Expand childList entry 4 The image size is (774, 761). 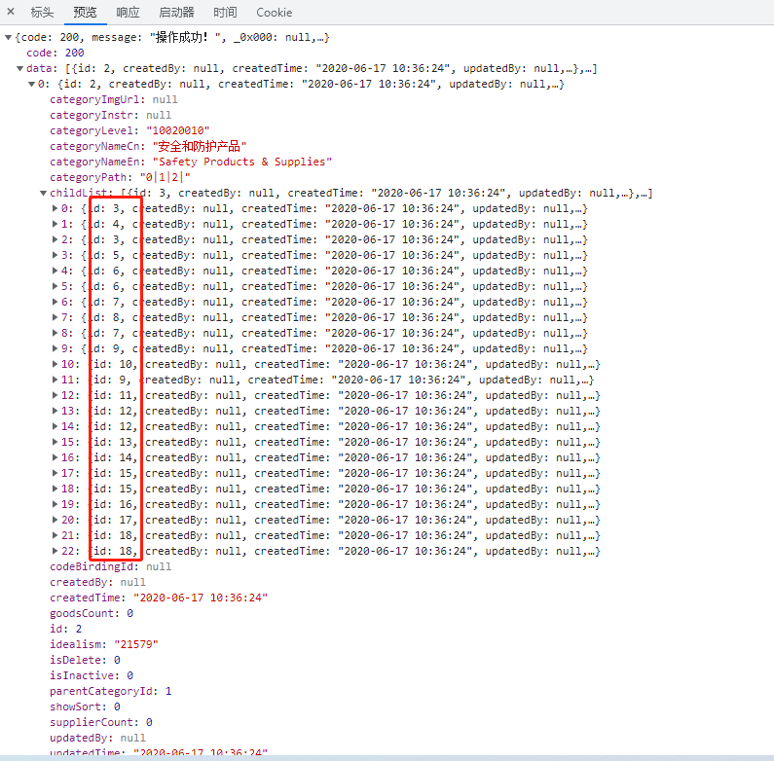point(55,271)
